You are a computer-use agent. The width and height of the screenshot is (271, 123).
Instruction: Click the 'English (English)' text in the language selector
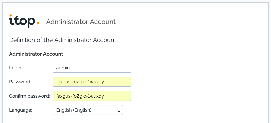[74, 110]
